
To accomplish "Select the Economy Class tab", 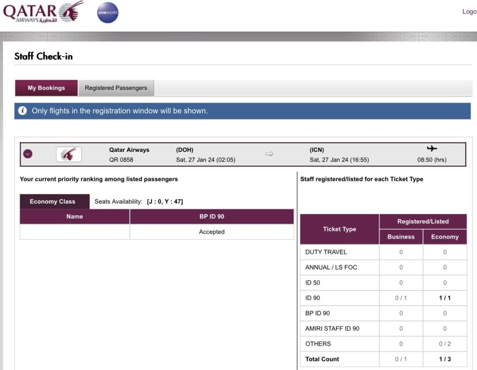I will (55, 201).
